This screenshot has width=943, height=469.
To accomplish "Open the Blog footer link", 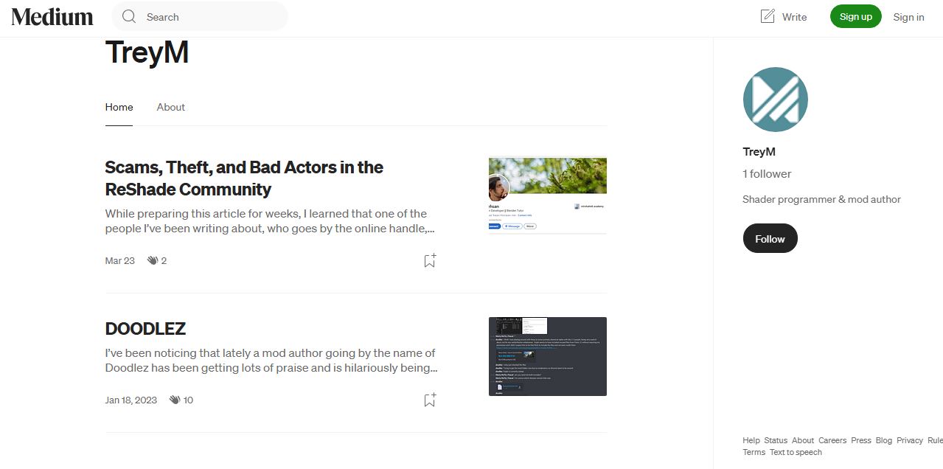I will pyautogui.click(x=884, y=440).
